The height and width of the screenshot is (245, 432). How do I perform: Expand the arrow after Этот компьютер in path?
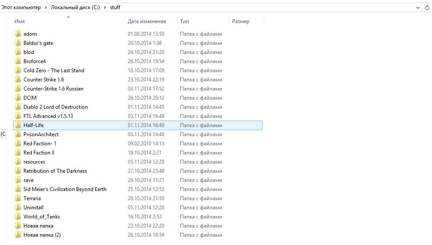click(46, 7)
